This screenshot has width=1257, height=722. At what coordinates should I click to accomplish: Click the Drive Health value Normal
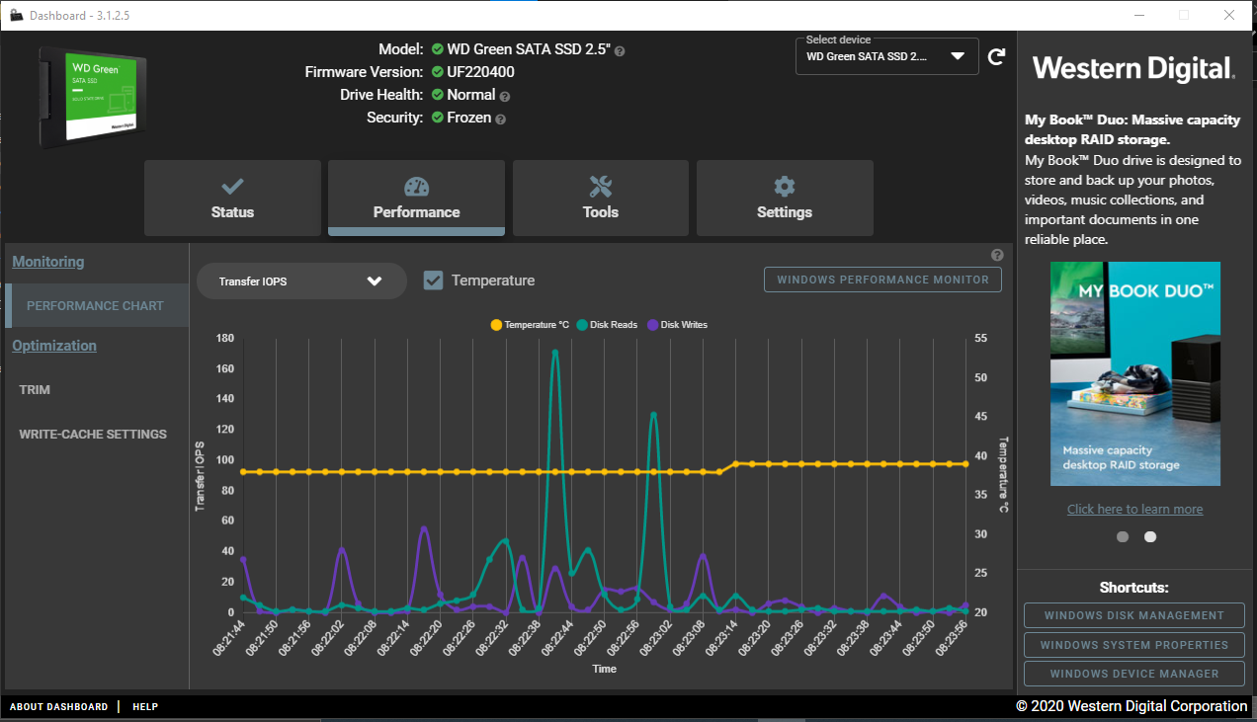(471, 95)
